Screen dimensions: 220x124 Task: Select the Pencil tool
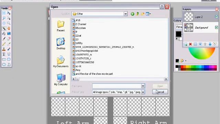click(x=4, y=44)
